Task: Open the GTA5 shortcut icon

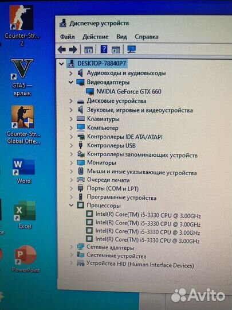Action: point(22,69)
